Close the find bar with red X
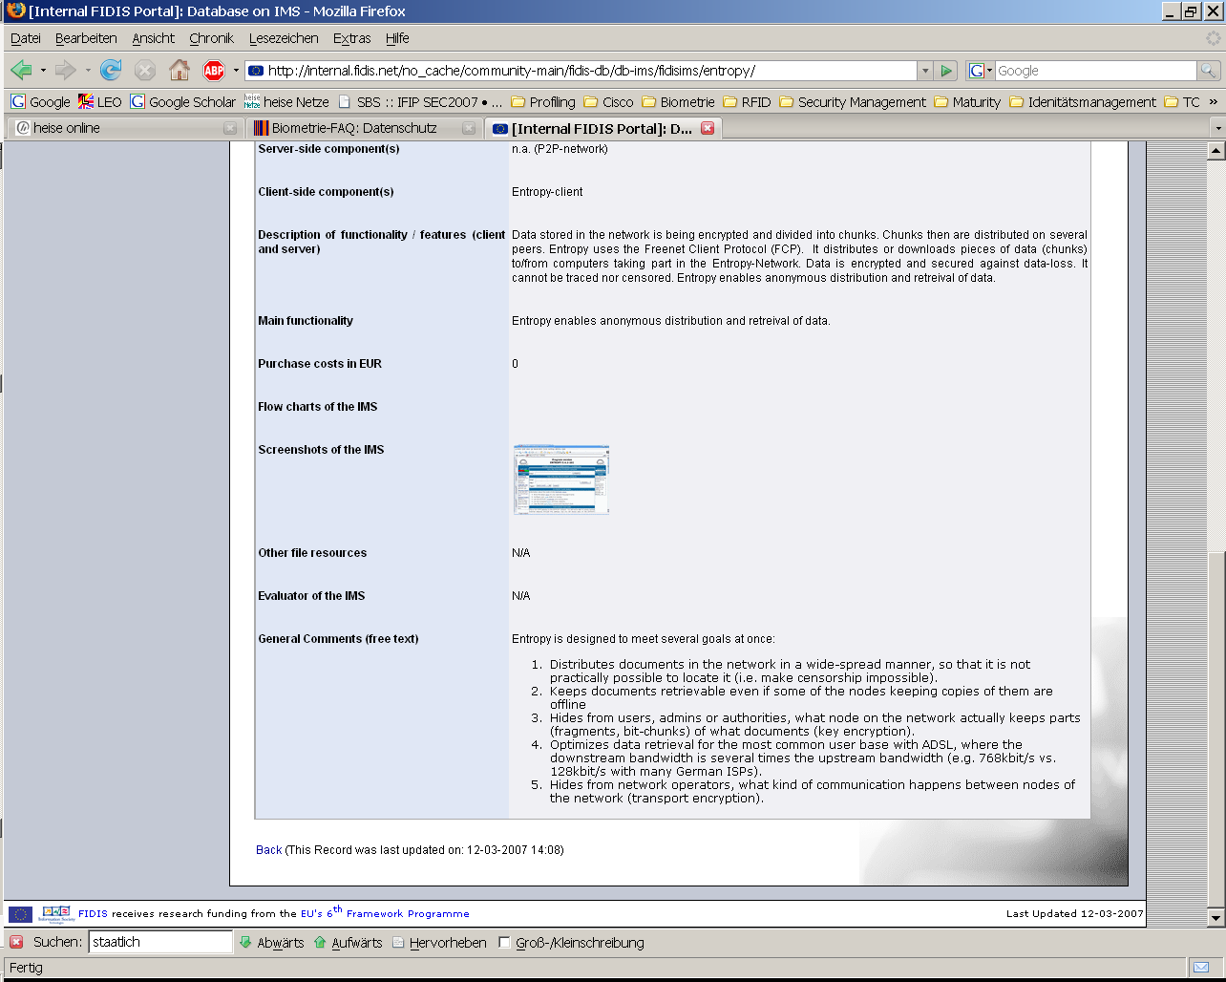Image resolution: width=1226 pixels, height=982 pixels. point(16,942)
